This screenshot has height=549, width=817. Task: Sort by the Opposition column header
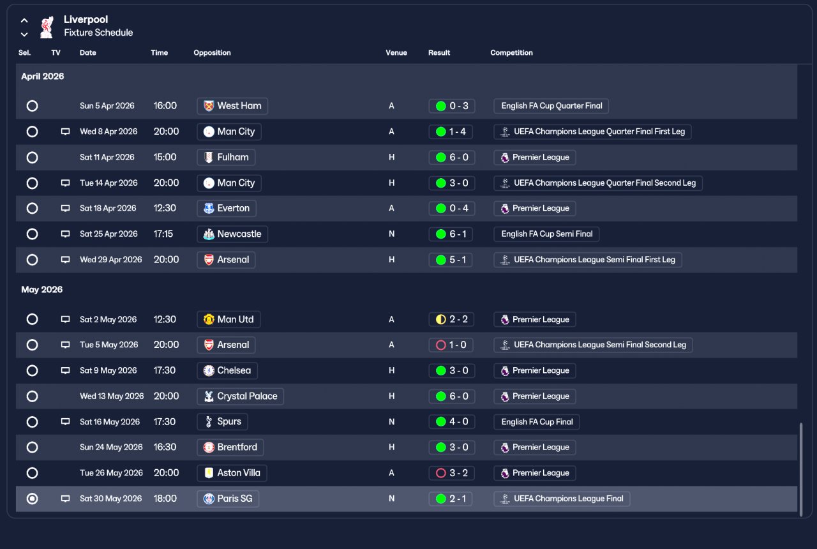coord(212,53)
